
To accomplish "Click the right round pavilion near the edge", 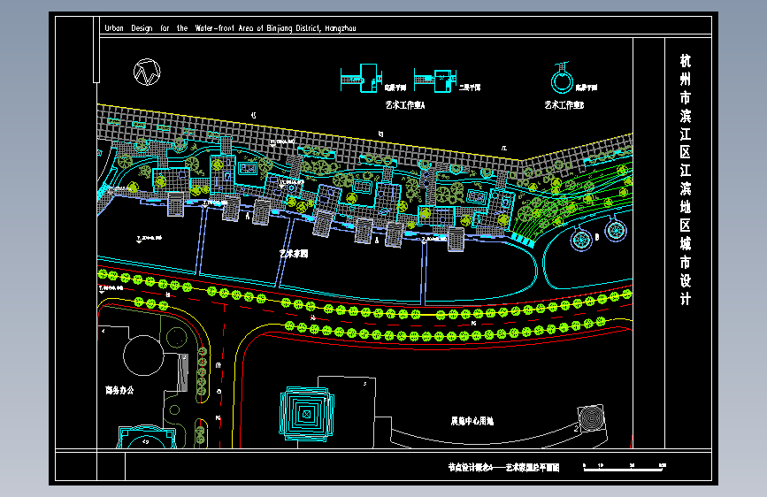I will [x=616, y=231].
